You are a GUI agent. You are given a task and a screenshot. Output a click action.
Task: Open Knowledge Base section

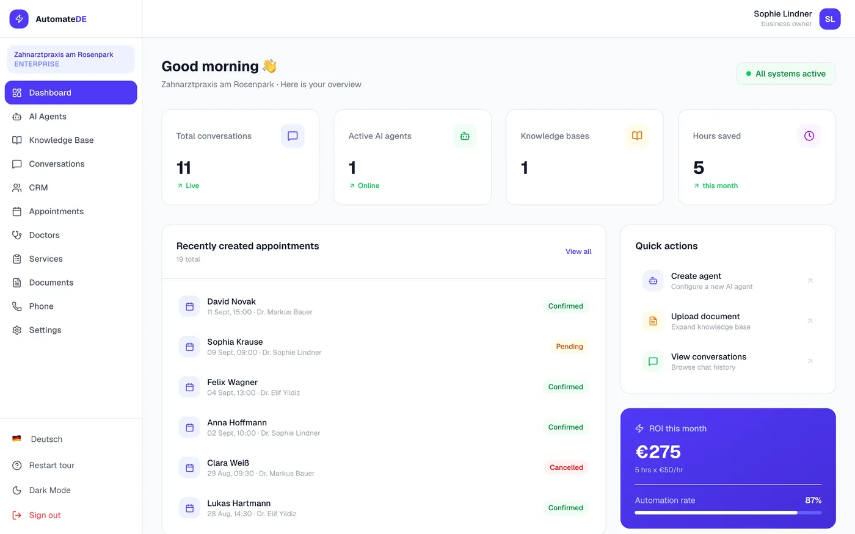71,140
